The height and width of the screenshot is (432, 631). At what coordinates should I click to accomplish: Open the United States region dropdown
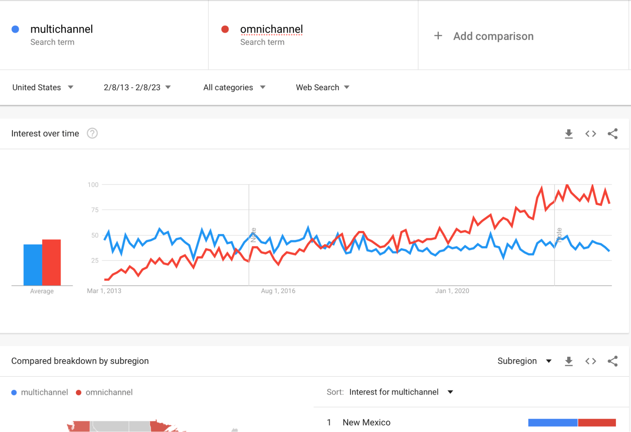point(43,87)
